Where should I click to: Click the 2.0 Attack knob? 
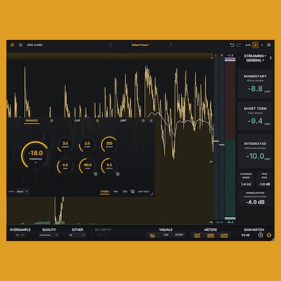[87, 144]
